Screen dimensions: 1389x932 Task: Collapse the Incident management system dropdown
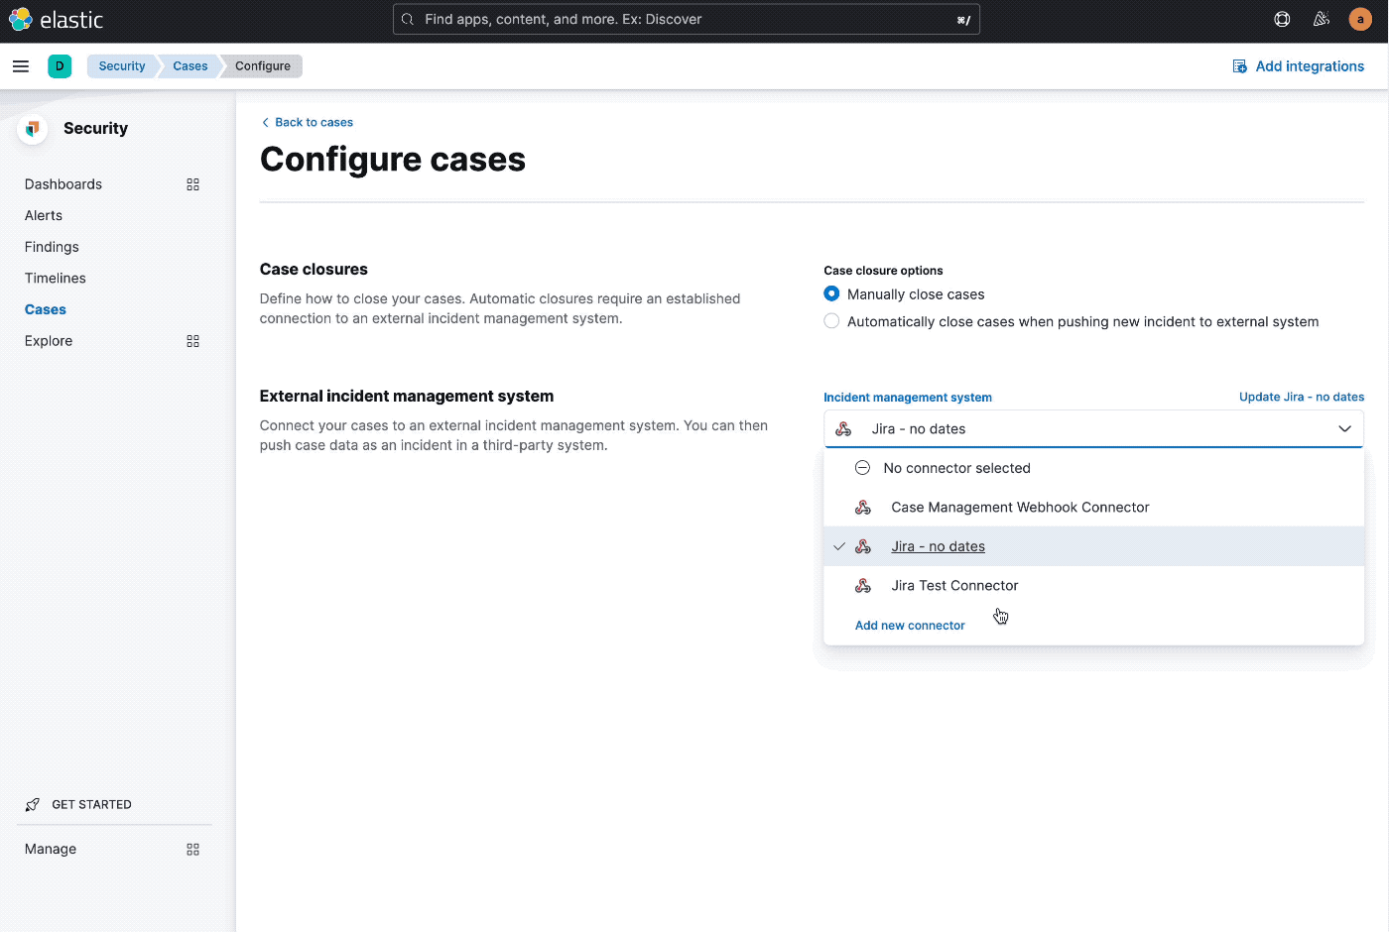[x=1345, y=428]
